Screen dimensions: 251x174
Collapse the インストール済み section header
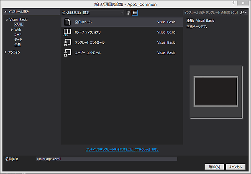5,12
